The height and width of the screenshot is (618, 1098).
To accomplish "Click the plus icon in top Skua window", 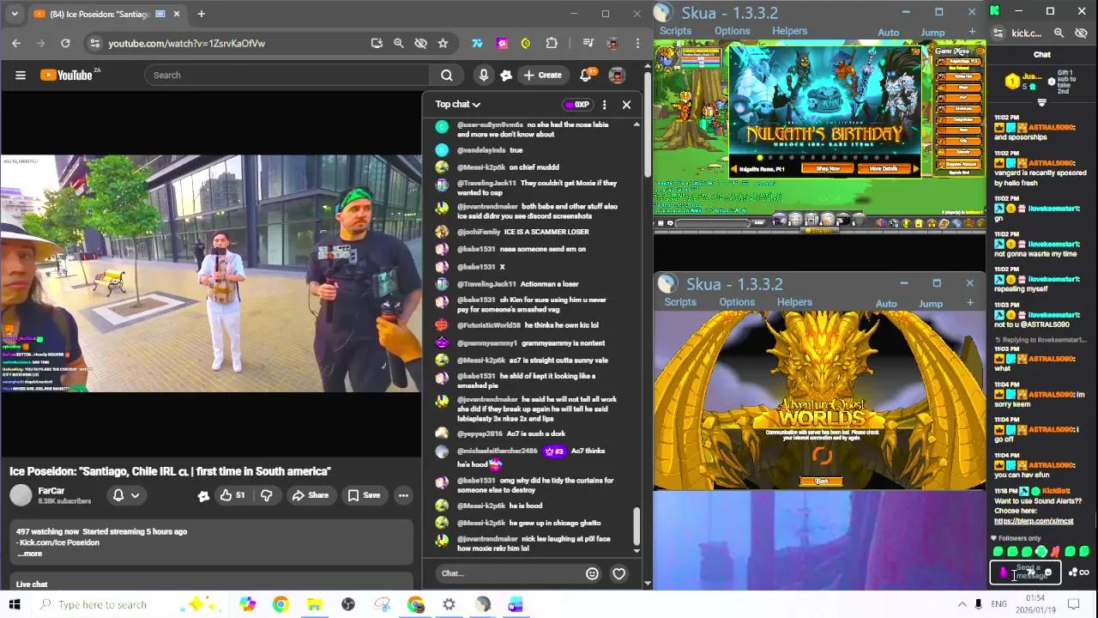I will point(972,32).
